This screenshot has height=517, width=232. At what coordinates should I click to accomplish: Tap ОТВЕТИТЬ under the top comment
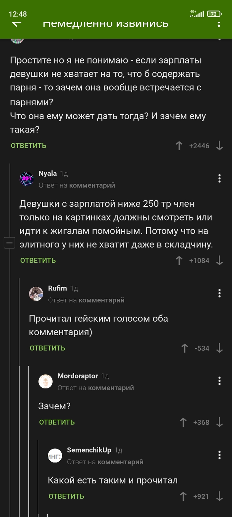pyautogui.click(x=28, y=145)
